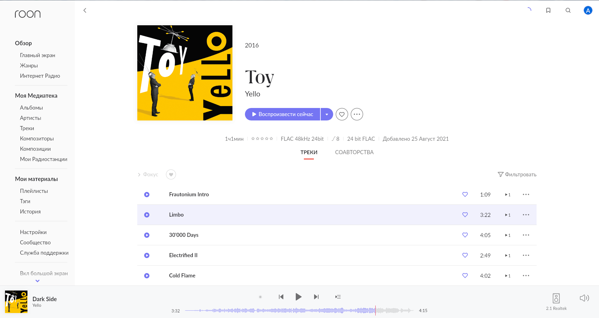The width and height of the screenshot is (599, 318).
Task: Open Жанры in sidebar
Action: (29, 66)
